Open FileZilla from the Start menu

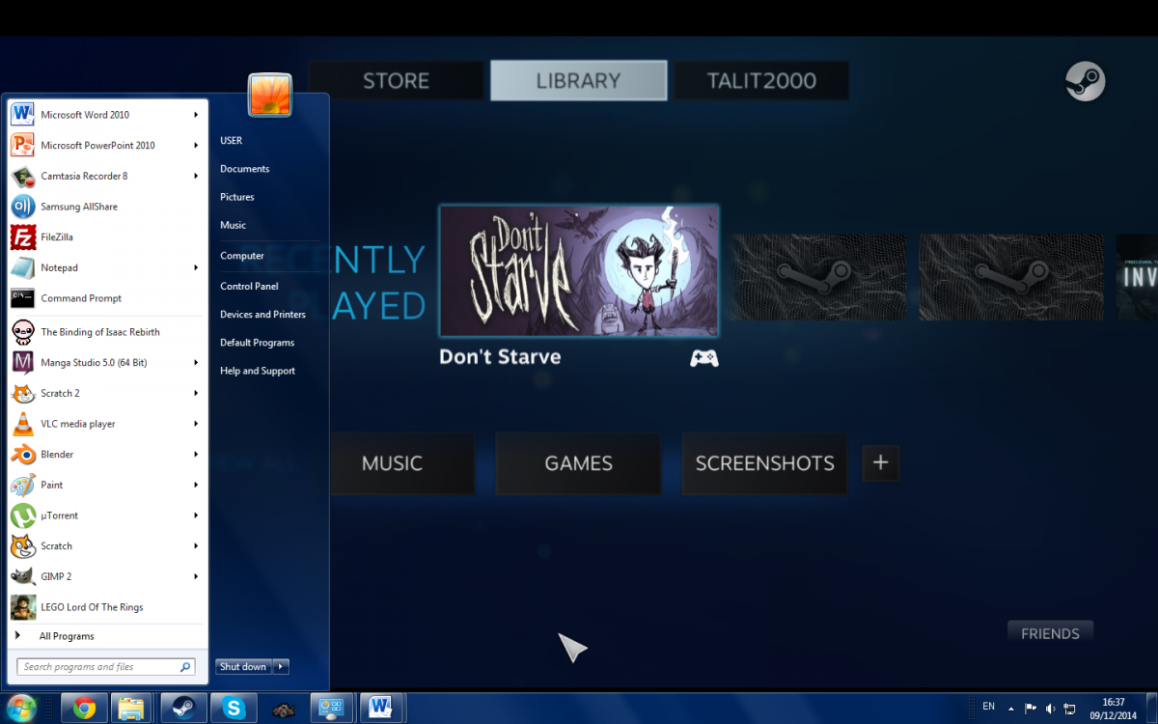click(x=106, y=237)
